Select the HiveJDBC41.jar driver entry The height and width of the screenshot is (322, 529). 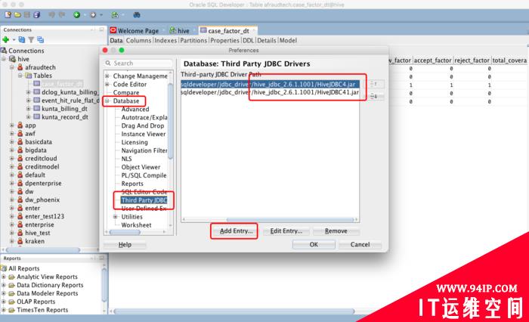[270, 92]
